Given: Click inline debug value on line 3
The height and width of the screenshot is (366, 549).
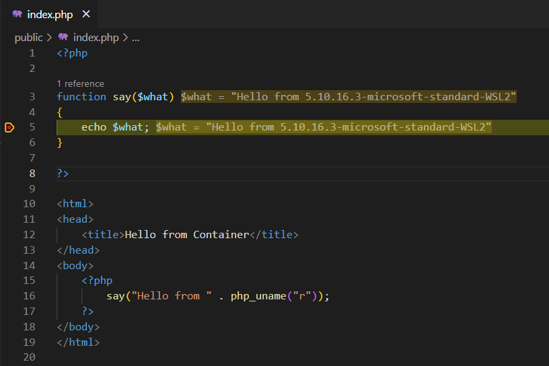Looking at the screenshot, I should click(x=349, y=97).
